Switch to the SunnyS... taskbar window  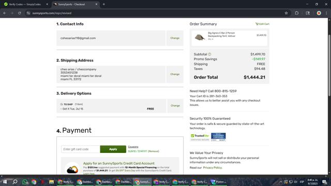pos(142,182)
